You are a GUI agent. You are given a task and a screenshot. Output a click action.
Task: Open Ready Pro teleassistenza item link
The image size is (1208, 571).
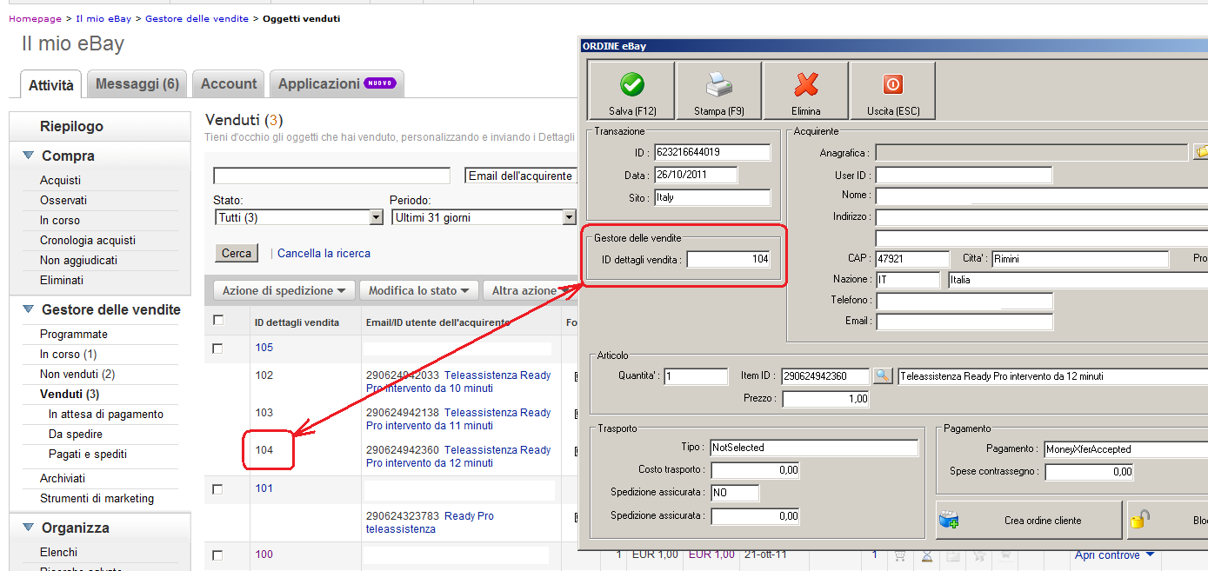click(x=430, y=522)
